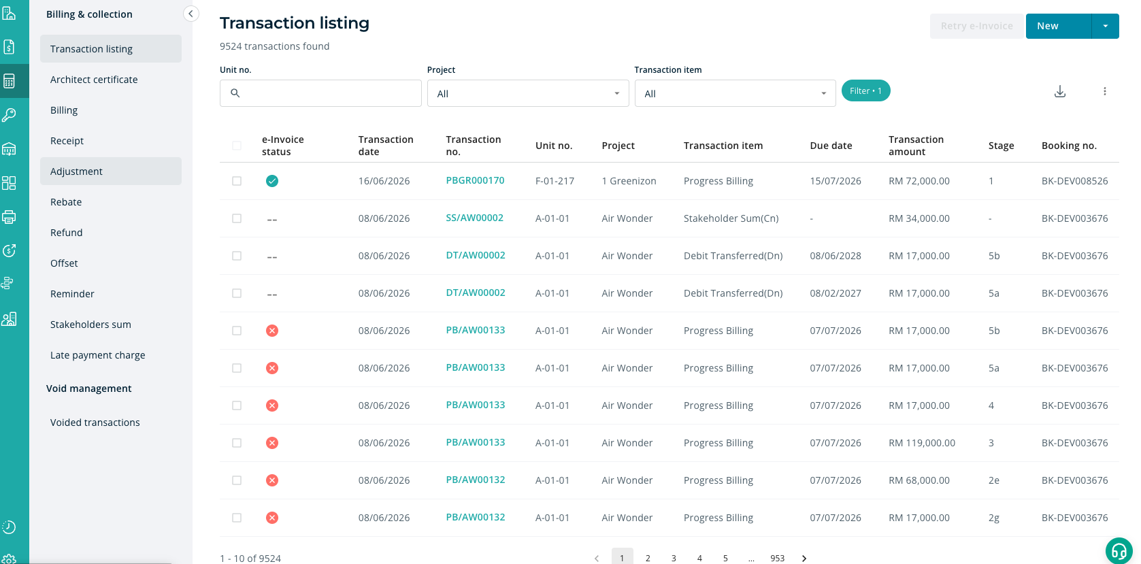
Task: Collapse the Billing & collection side panel
Action: click(191, 14)
